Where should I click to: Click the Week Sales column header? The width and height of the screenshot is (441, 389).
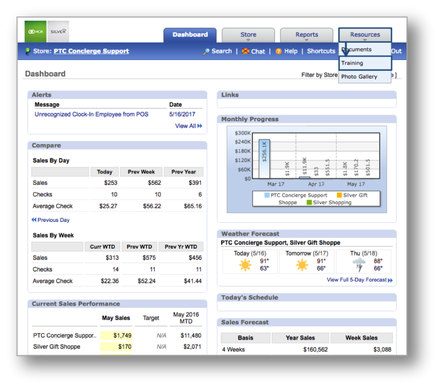pyautogui.click(x=362, y=338)
